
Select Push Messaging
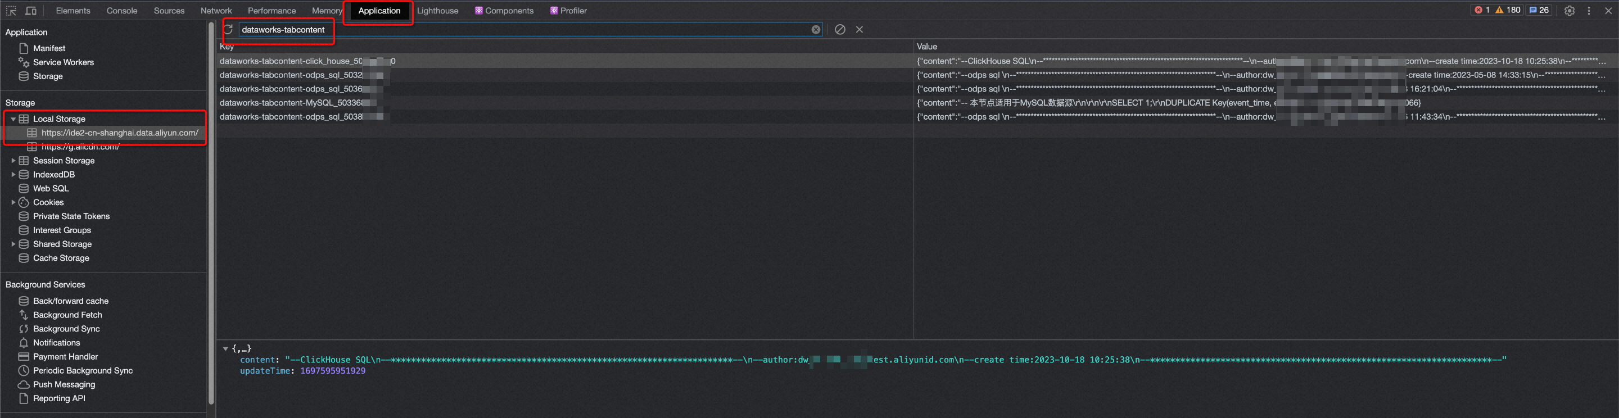coord(64,384)
